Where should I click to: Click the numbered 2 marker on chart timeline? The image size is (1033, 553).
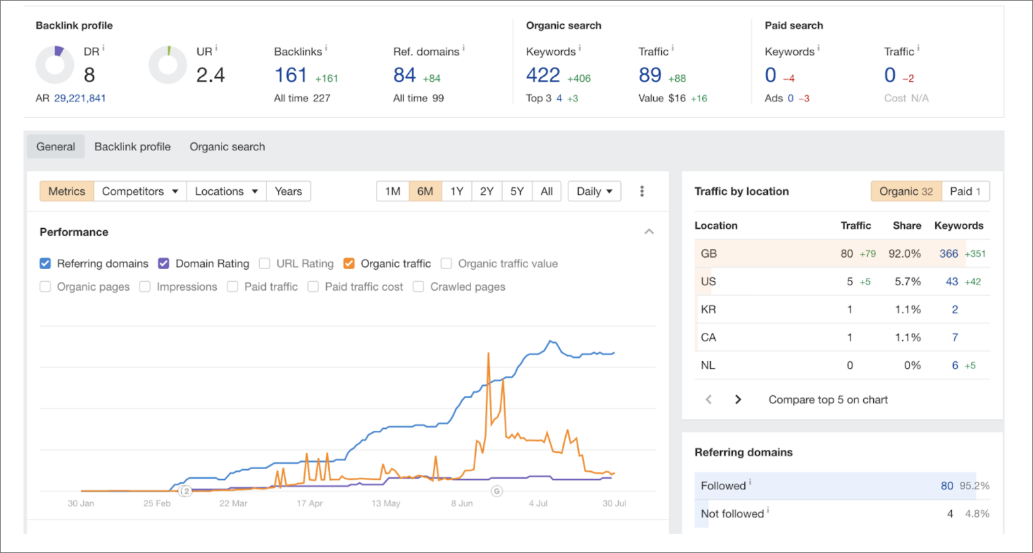(x=186, y=491)
